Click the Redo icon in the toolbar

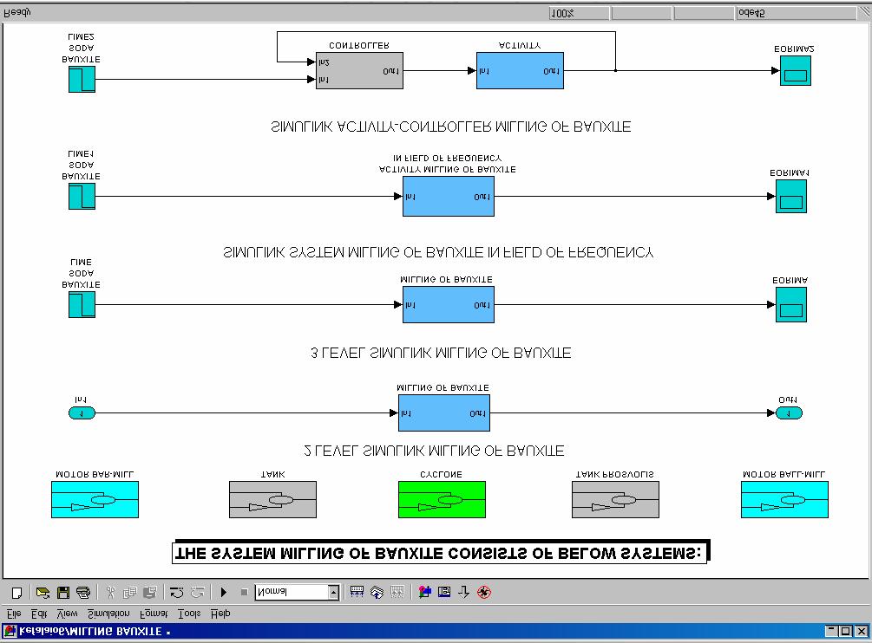coord(198,593)
